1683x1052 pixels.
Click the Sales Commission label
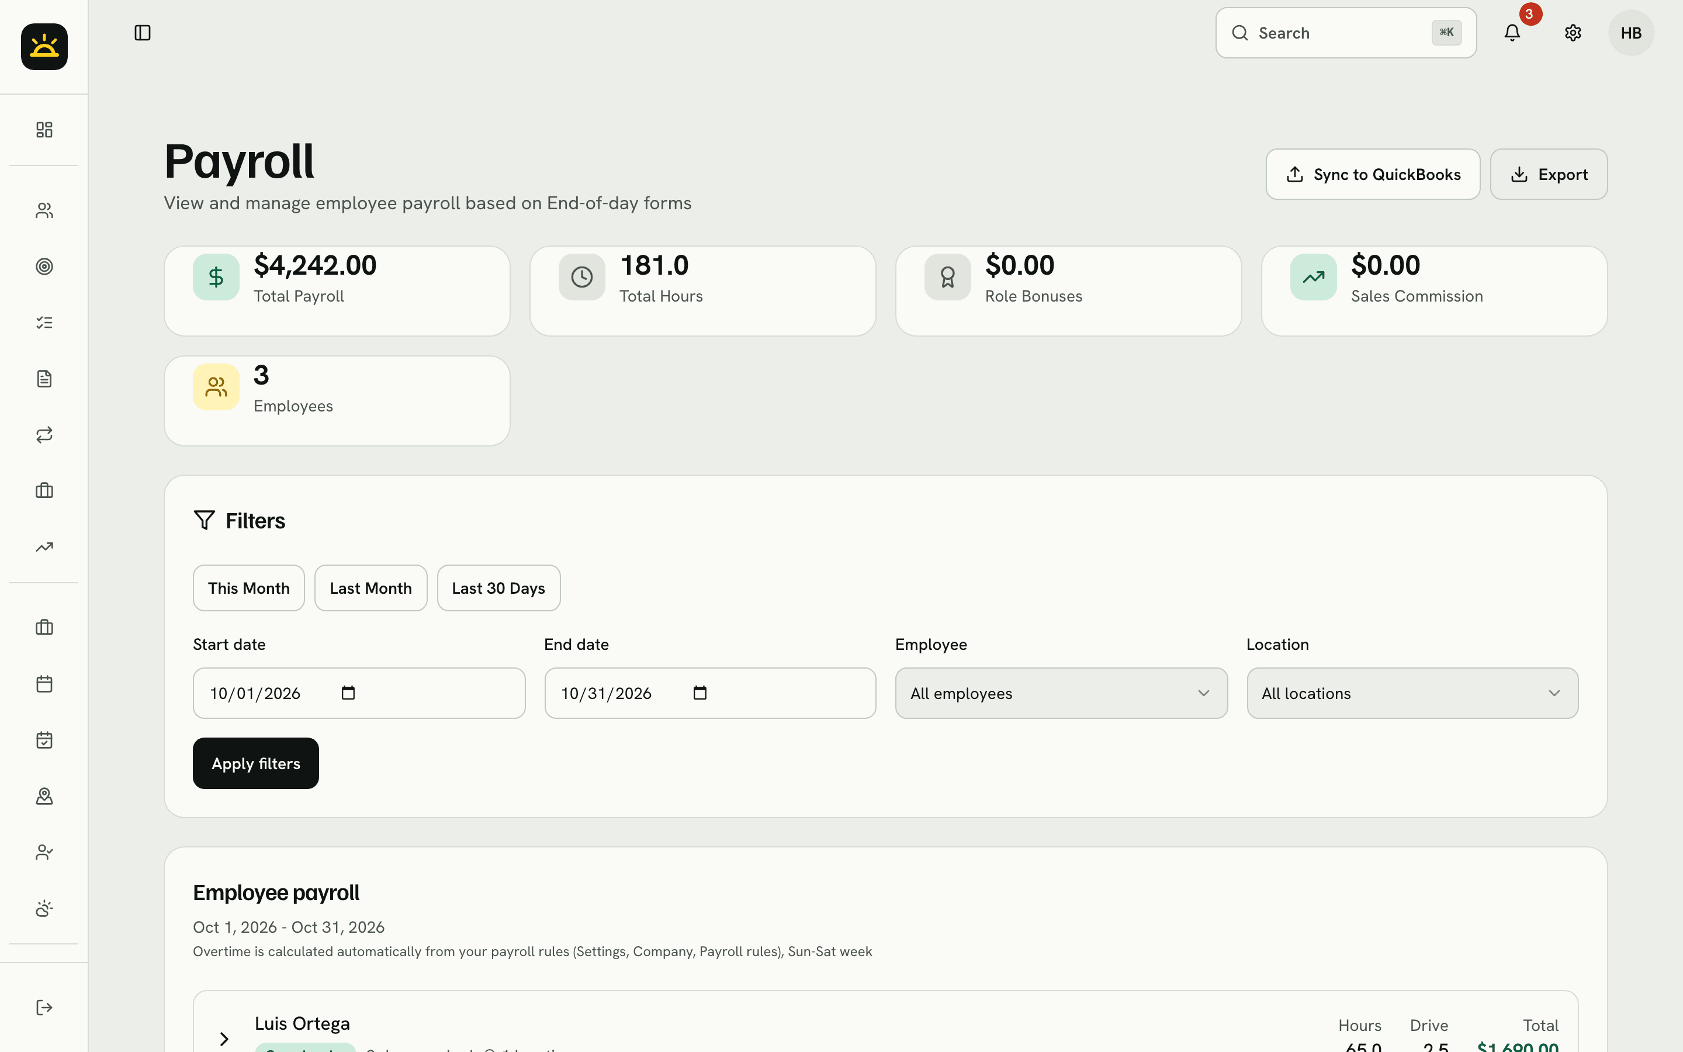point(1417,296)
